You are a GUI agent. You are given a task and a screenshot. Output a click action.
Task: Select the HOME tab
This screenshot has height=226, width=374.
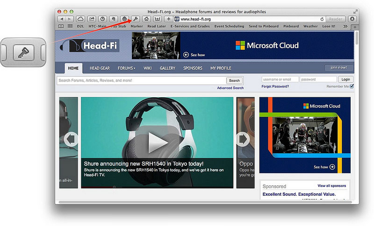click(x=73, y=68)
